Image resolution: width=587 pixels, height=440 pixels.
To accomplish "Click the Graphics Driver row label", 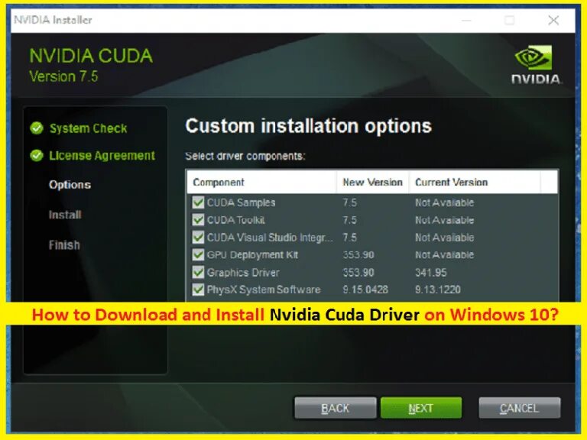I will tap(243, 273).
